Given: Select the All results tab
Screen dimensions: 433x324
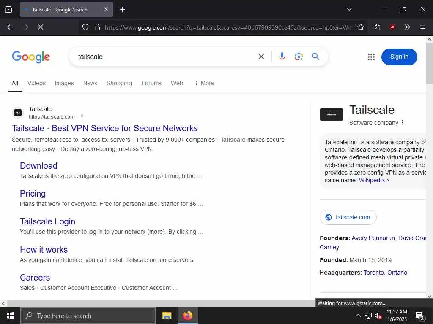Looking at the screenshot, I should click(x=15, y=83).
